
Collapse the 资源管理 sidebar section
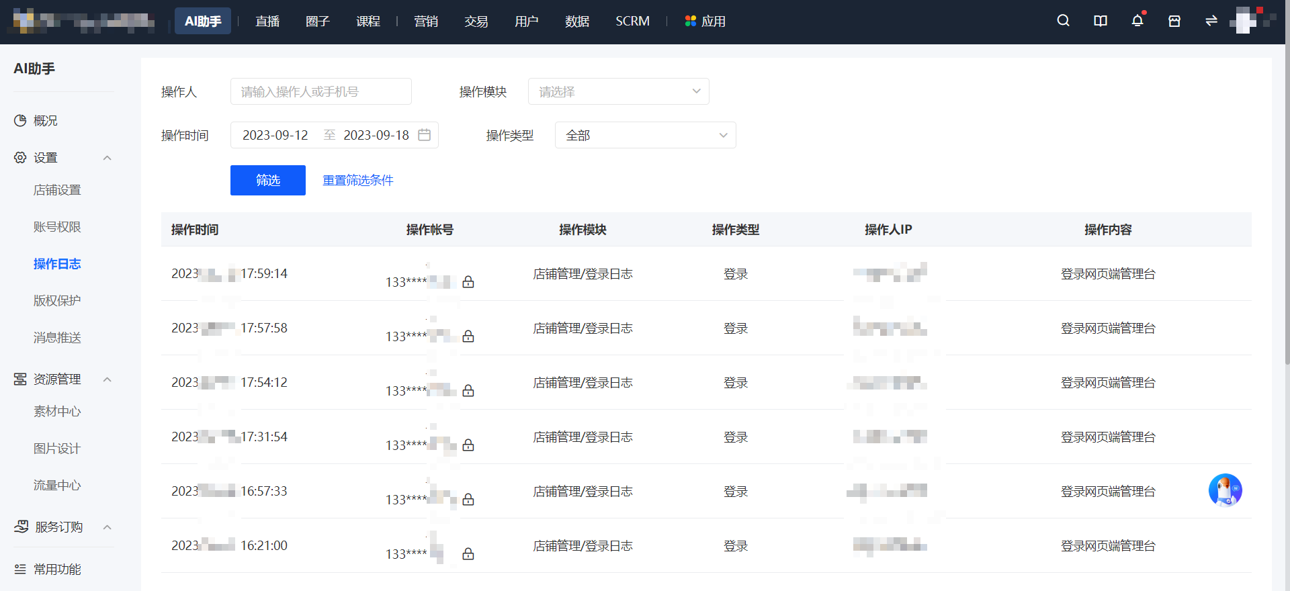tap(107, 379)
